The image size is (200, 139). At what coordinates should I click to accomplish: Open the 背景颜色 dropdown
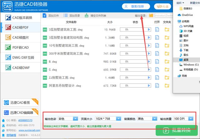click(155, 119)
